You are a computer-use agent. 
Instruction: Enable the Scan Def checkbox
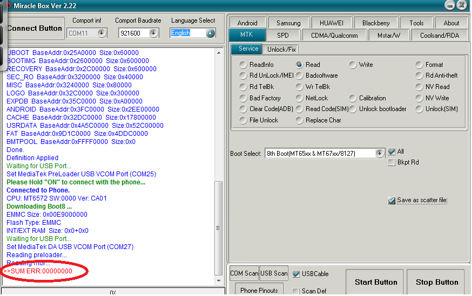click(x=296, y=291)
